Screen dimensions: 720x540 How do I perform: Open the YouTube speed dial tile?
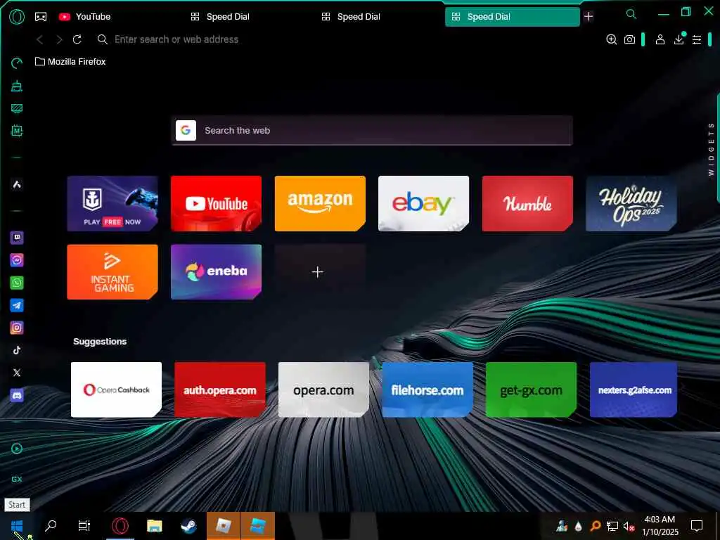coord(217,203)
